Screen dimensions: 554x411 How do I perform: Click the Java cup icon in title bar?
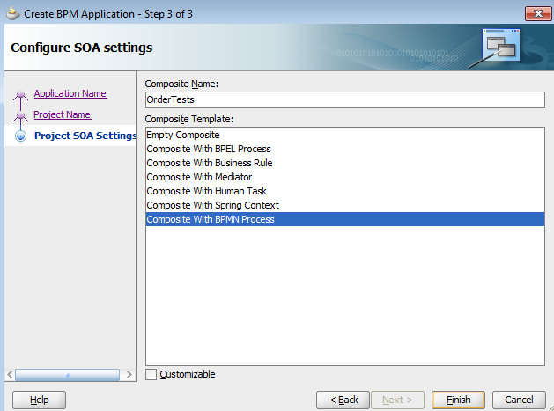12,12
